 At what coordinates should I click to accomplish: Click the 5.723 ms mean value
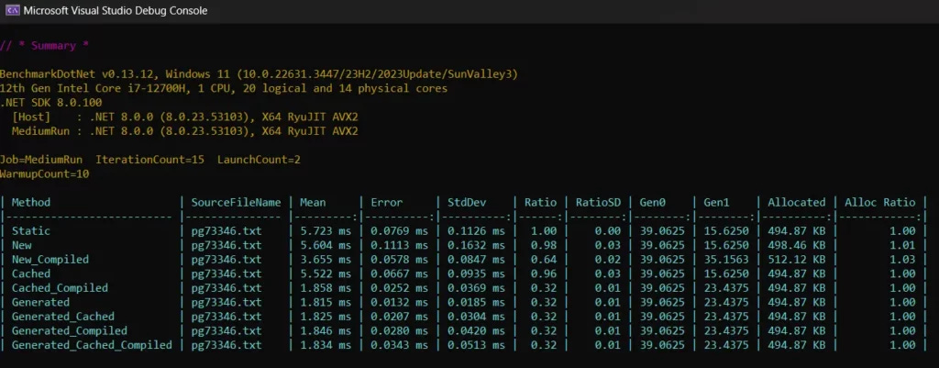(x=326, y=230)
